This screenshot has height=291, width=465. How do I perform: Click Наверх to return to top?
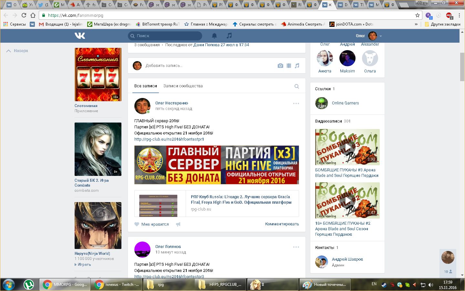(x=17, y=51)
